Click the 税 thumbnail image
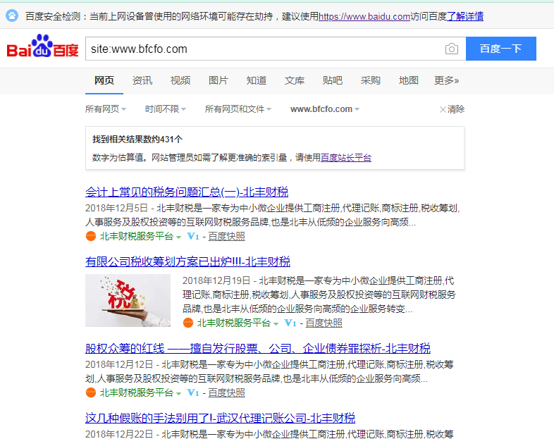Image resolution: width=554 pixels, height=439 pixels. coord(128,301)
